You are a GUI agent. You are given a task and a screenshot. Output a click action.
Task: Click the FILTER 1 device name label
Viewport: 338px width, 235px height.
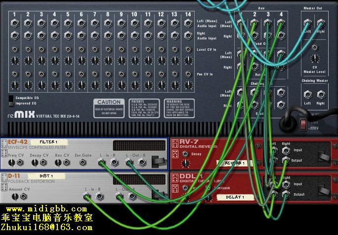tap(49, 142)
